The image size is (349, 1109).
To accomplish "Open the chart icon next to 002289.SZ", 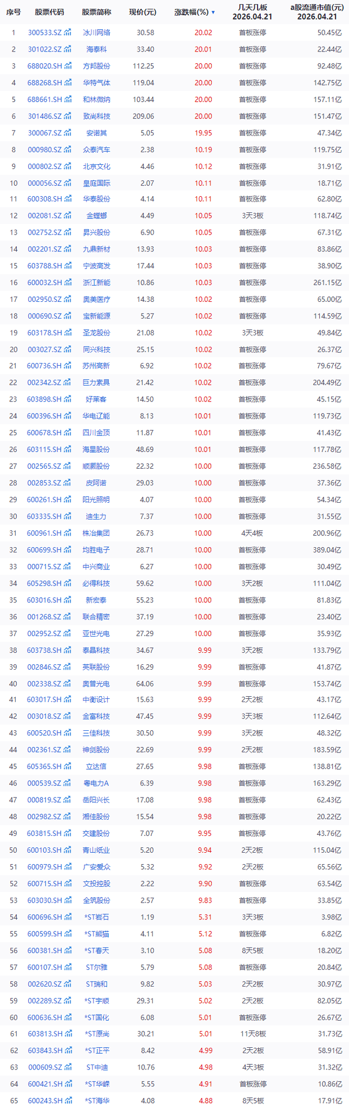I will pos(68,1000).
